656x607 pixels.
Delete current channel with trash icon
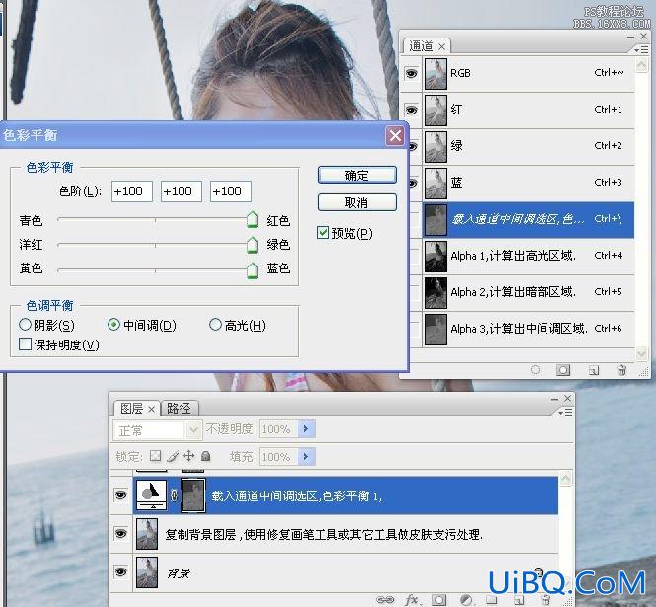(621, 370)
